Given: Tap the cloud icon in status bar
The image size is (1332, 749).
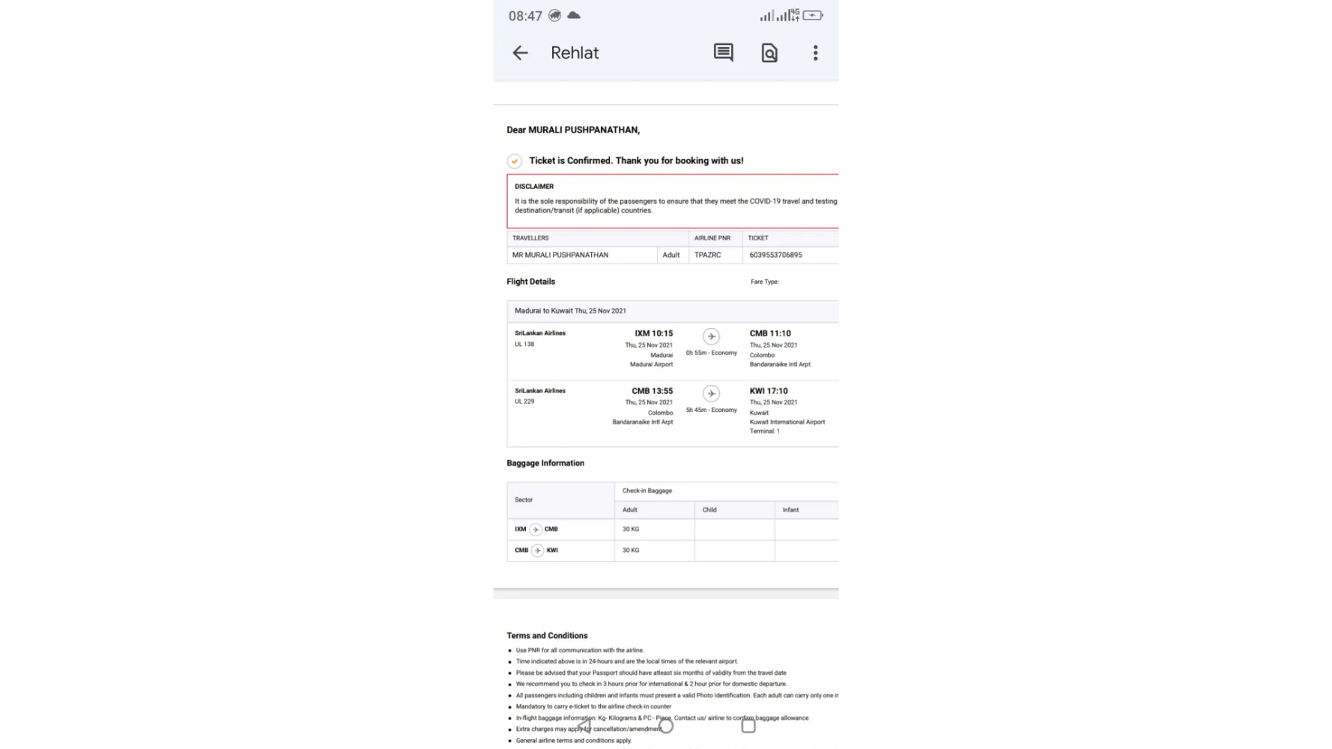Looking at the screenshot, I should [574, 16].
